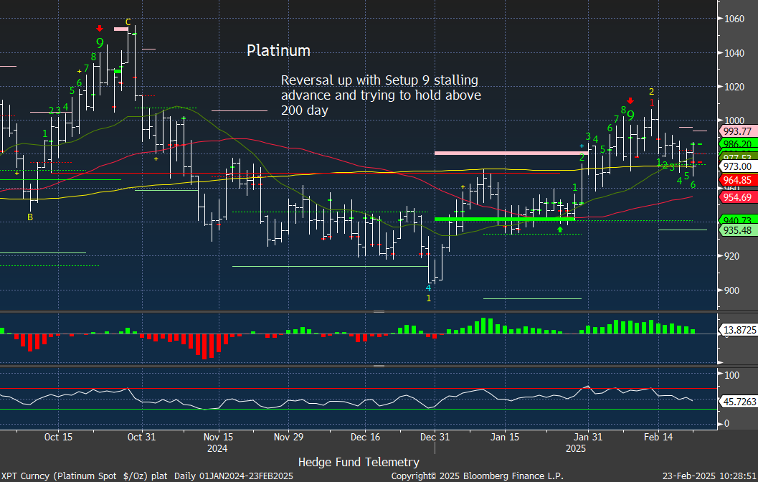This screenshot has height=482, width=758.
Task: Click the 45.7263 oscillator value tag
Action: tap(739, 401)
